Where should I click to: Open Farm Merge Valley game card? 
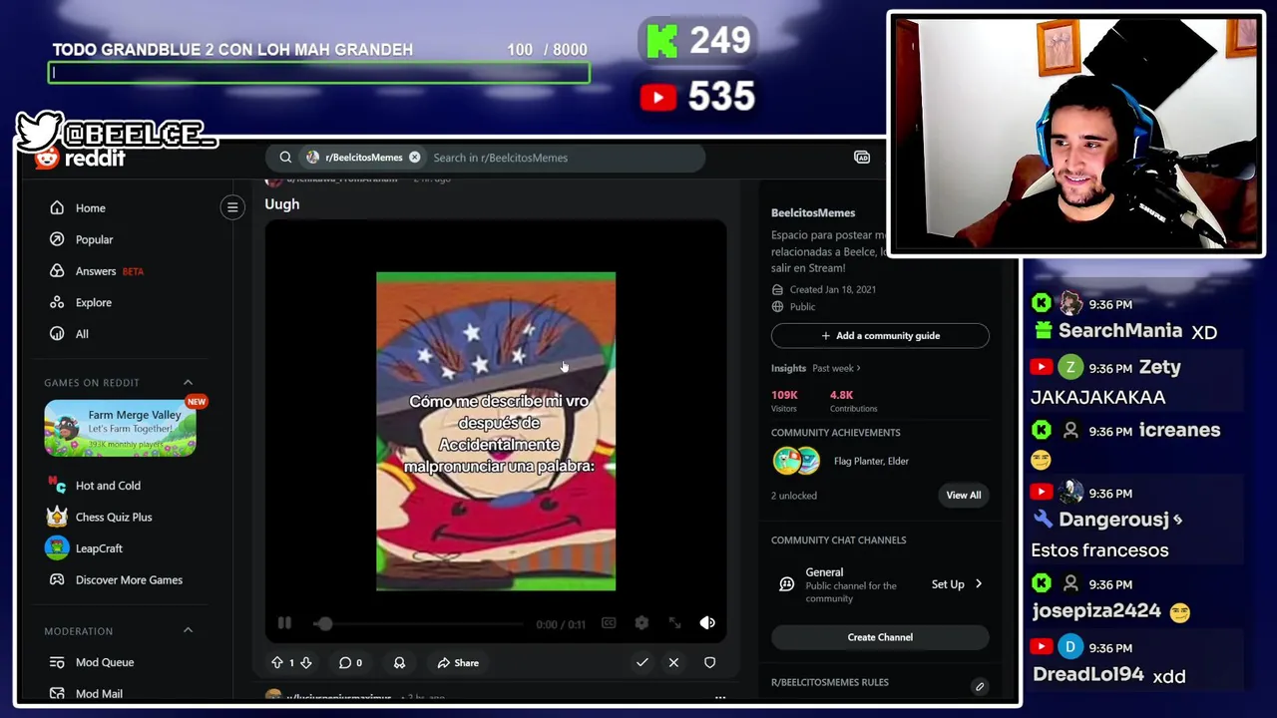click(120, 428)
